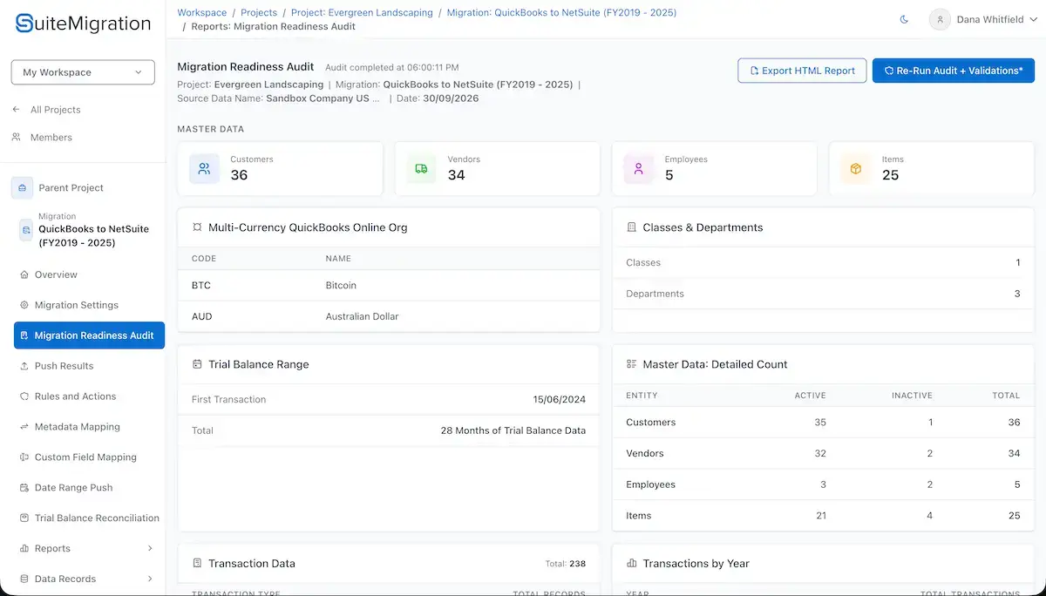The height and width of the screenshot is (596, 1046).
Task: Go back to All Projects
Action: pos(55,110)
